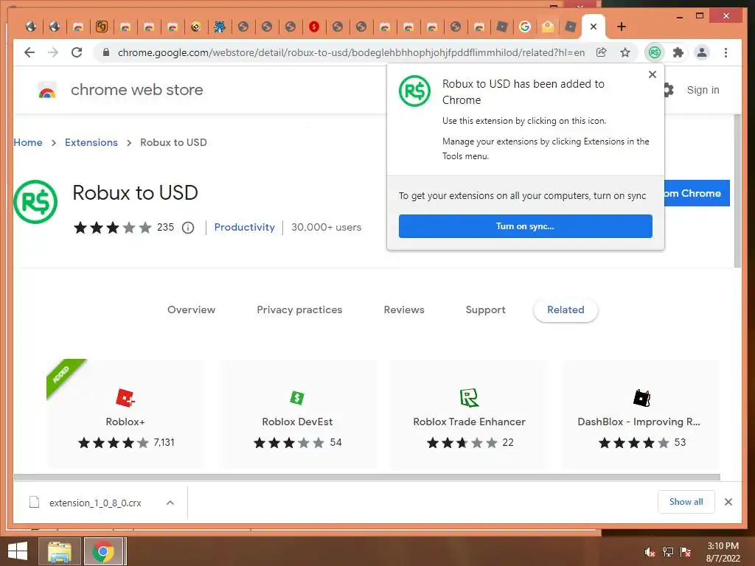Close the extension added popup
Image resolution: width=755 pixels, height=566 pixels.
point(653,74)
